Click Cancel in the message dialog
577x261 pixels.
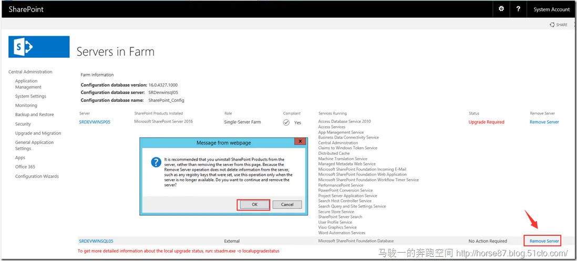click(287, 205)
